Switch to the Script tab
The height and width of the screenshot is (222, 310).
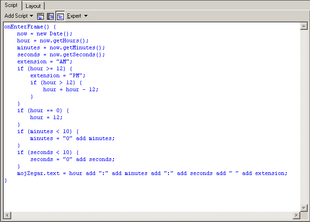(11, 5)
